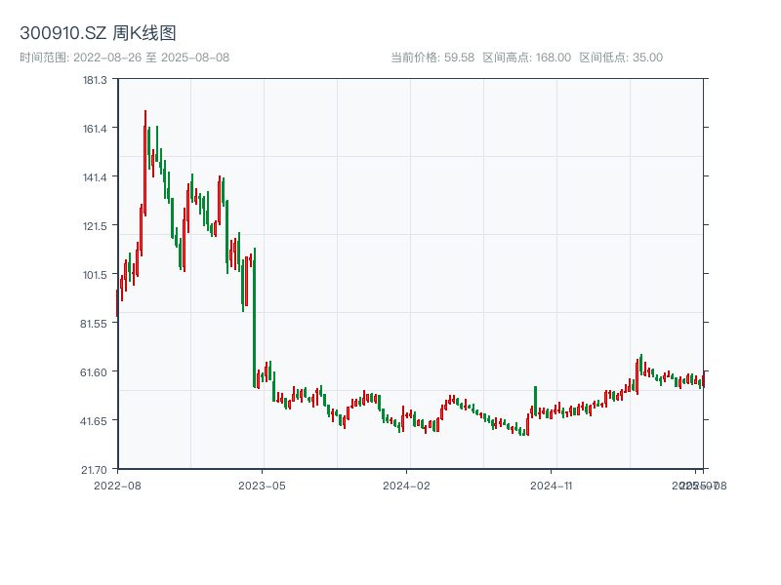
Task: Click the y-axis value 61.60
Action: pos(94,372)
